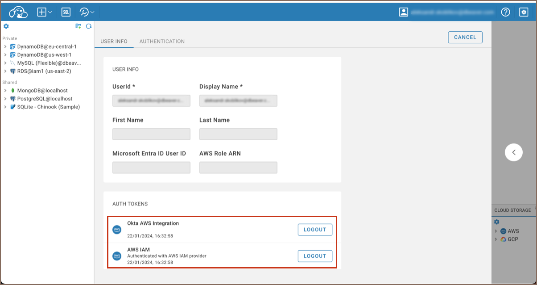Open the administration settings gear icon

click(x=524, y=12)
